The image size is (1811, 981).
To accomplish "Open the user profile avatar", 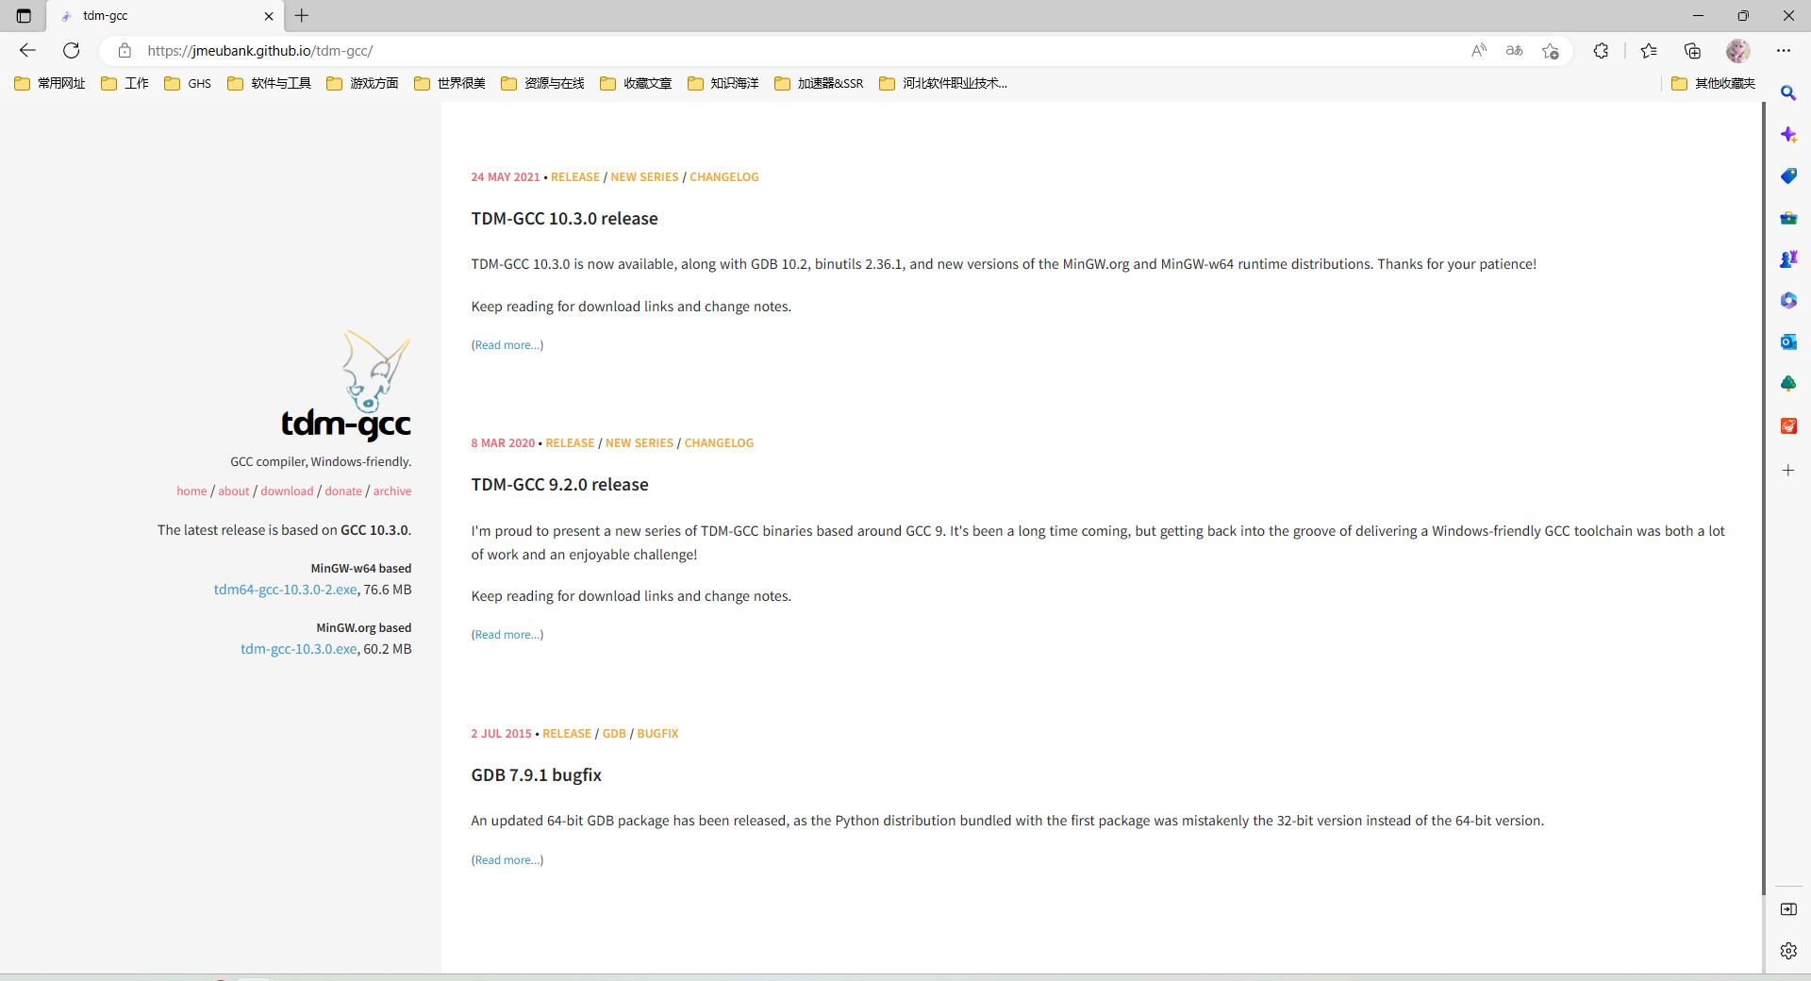I will tap(1738, 51).
